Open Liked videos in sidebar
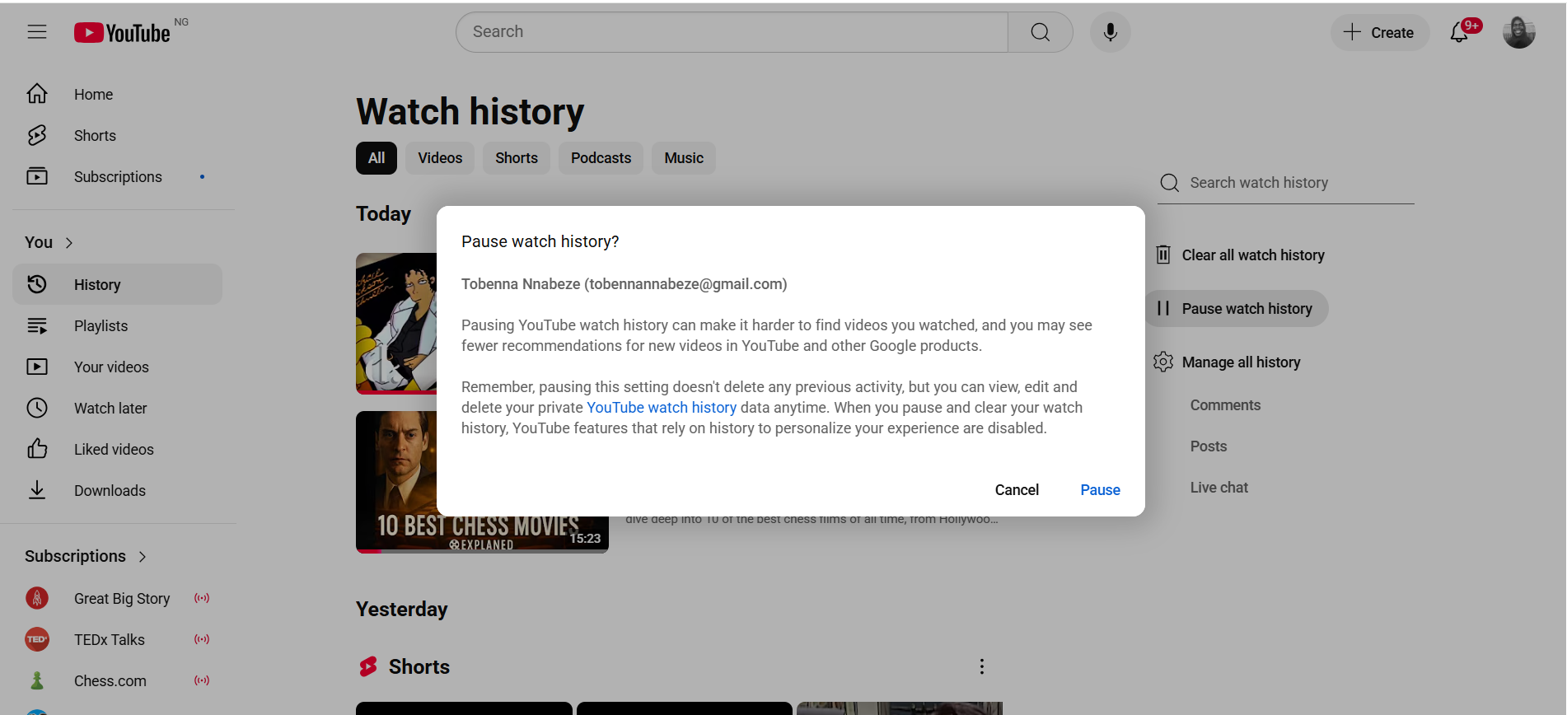The width and height of the screenshot is (1567, 715). (x=118, y=449)
